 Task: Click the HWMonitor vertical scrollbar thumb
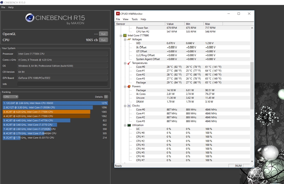(x=252, y=85)
